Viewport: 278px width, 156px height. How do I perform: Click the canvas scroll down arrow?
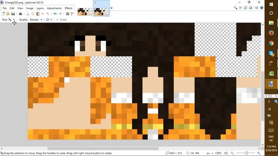click(262, 145)
